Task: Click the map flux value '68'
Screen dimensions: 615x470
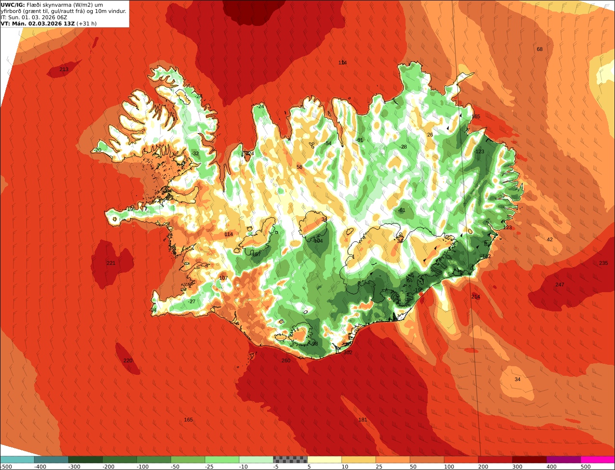Action: click(540, 49)
